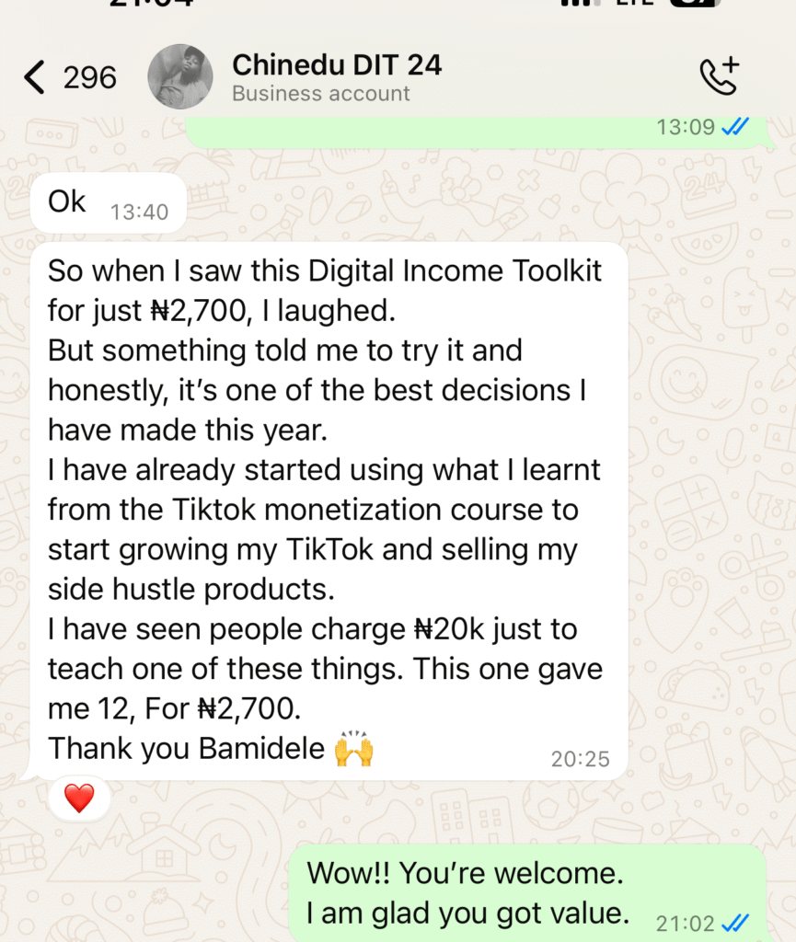This screenshot has width=796, height=942.
Task: Start a call with the phone-plus icon
Action: (720, 76)
